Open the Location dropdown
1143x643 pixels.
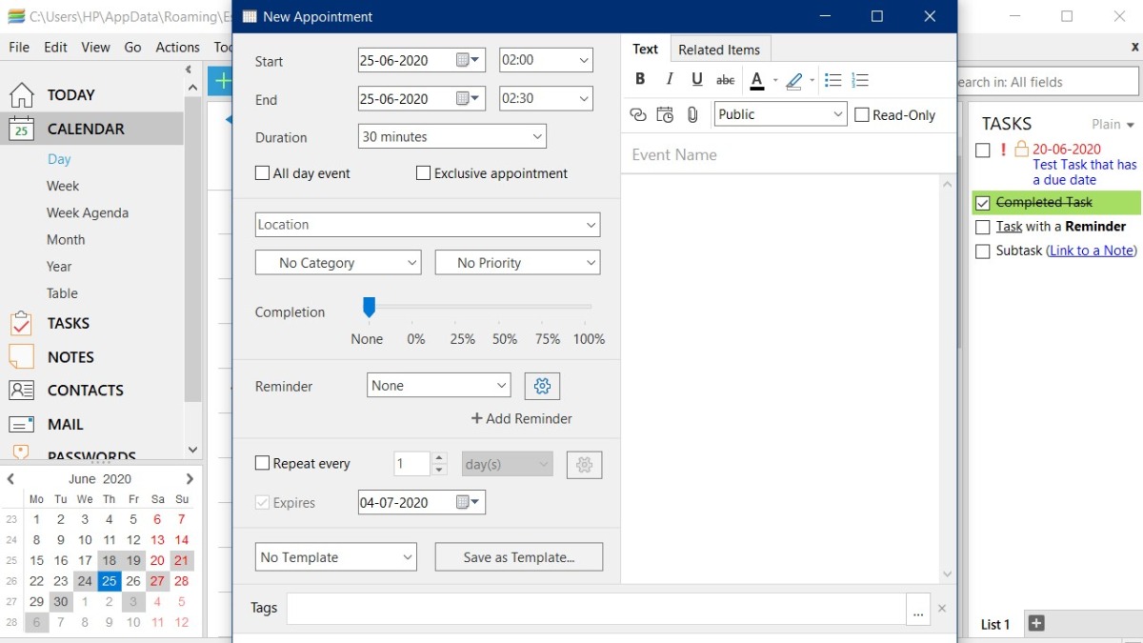click(428, 225)
